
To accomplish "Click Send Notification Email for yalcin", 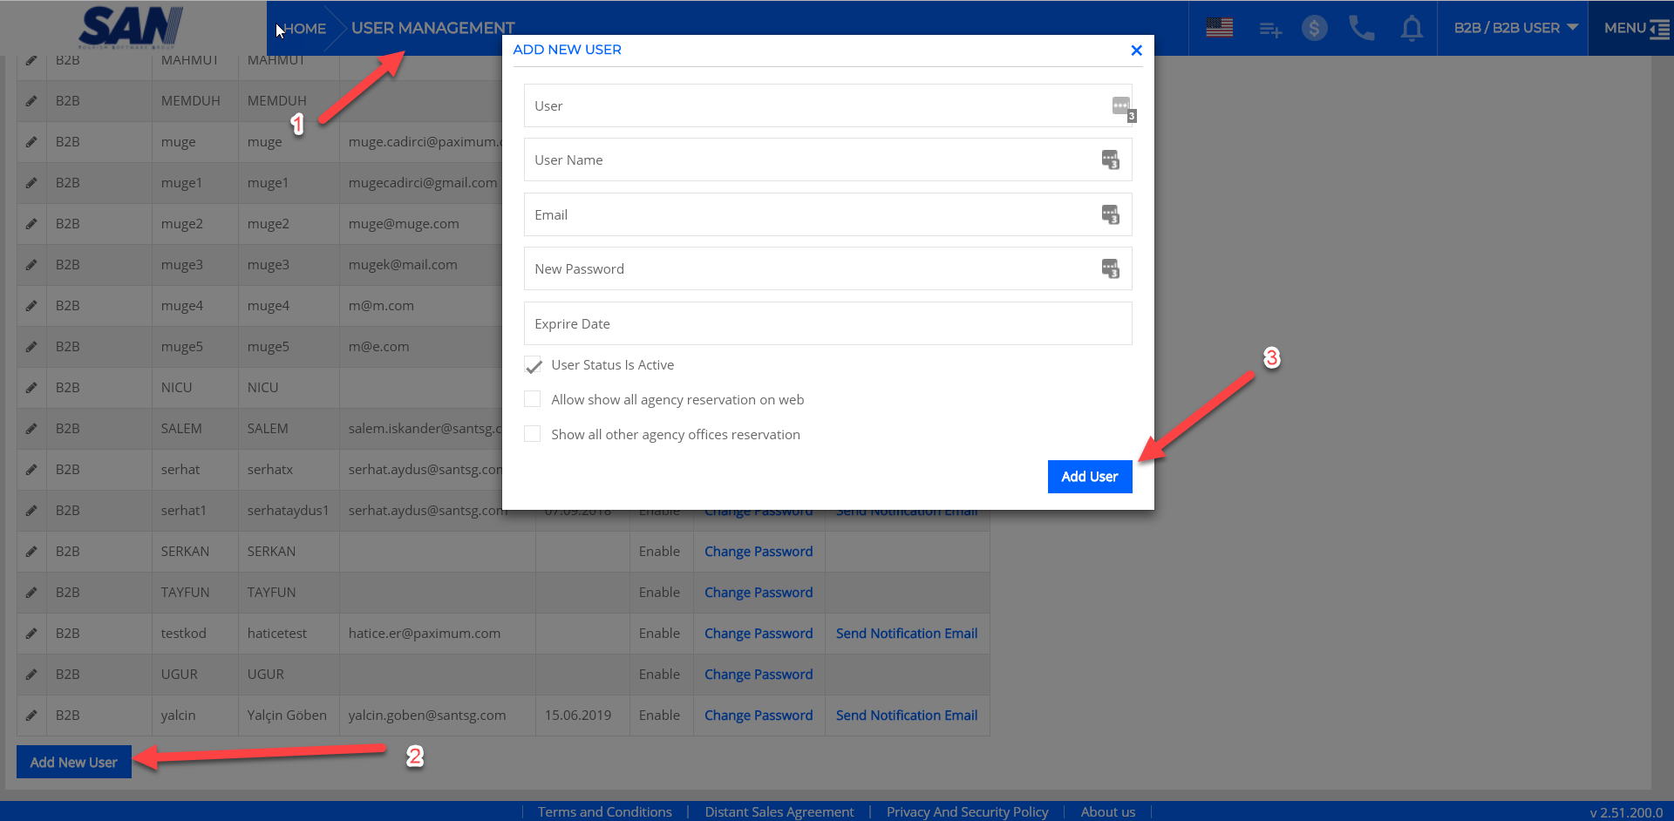I will pos(906,716).
